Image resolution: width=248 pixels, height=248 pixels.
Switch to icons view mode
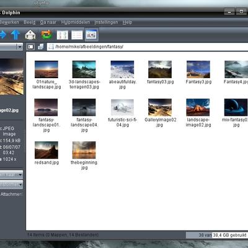(63, 35)
